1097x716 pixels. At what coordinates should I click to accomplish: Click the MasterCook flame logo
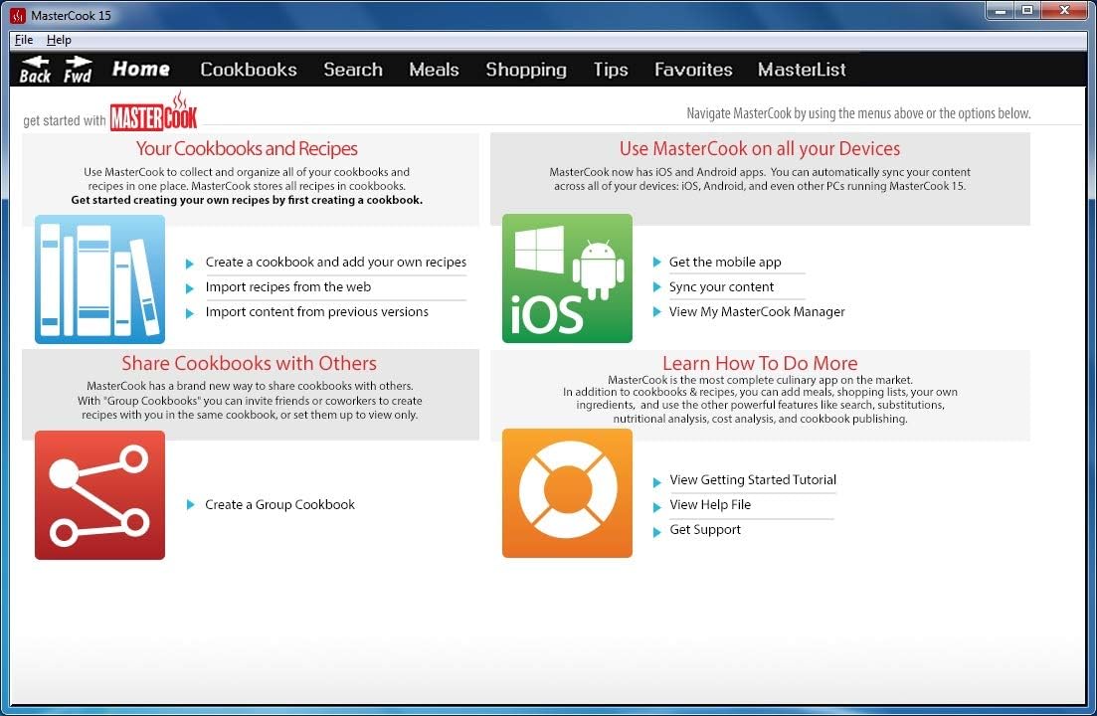pos(154,112)
